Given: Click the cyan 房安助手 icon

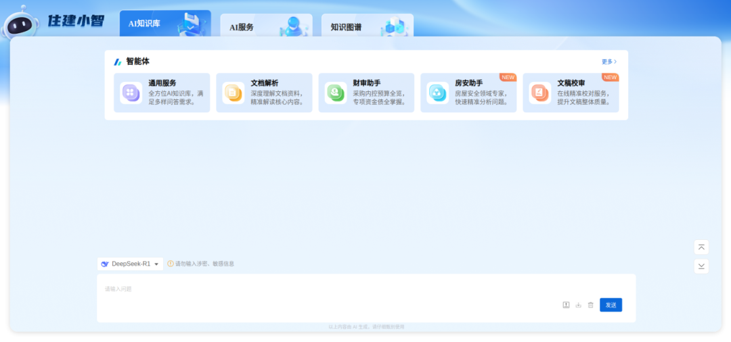Looking at the screenshot, I should tap(438, 93).
